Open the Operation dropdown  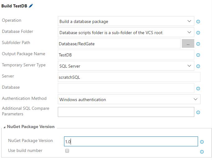(x=126, y=21)
